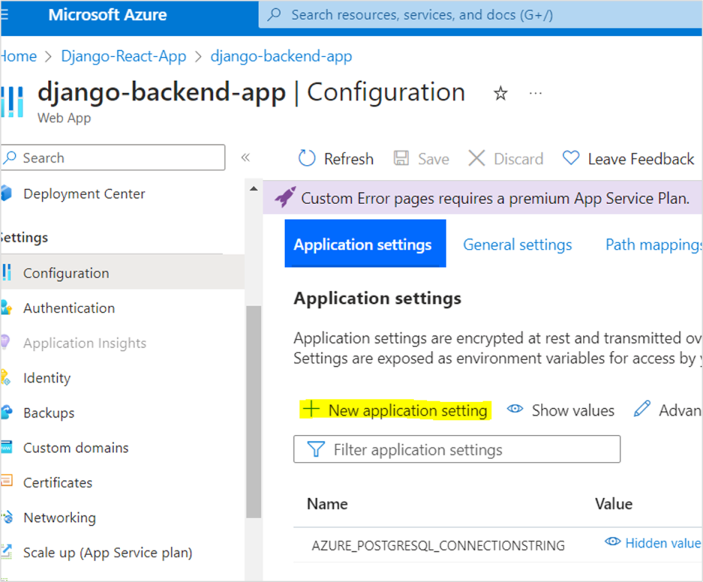Focus the top Azure search resources box
This screenshot has width=703, height=582.
(x=481, y=14)
